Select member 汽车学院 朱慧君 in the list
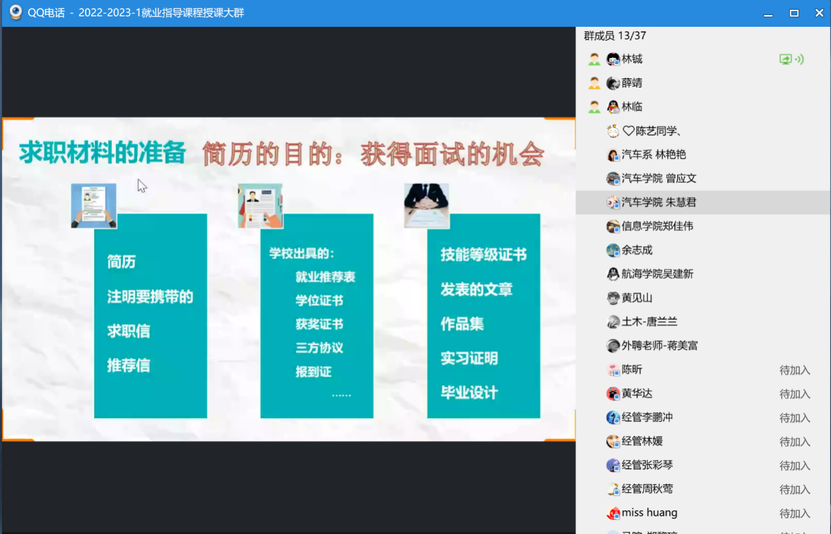Screen dimensions: 831x534 658,202
